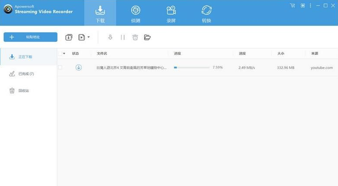338x186 pixels.
Task: Click the video format converter icon
Action: (x=81, y=37)
